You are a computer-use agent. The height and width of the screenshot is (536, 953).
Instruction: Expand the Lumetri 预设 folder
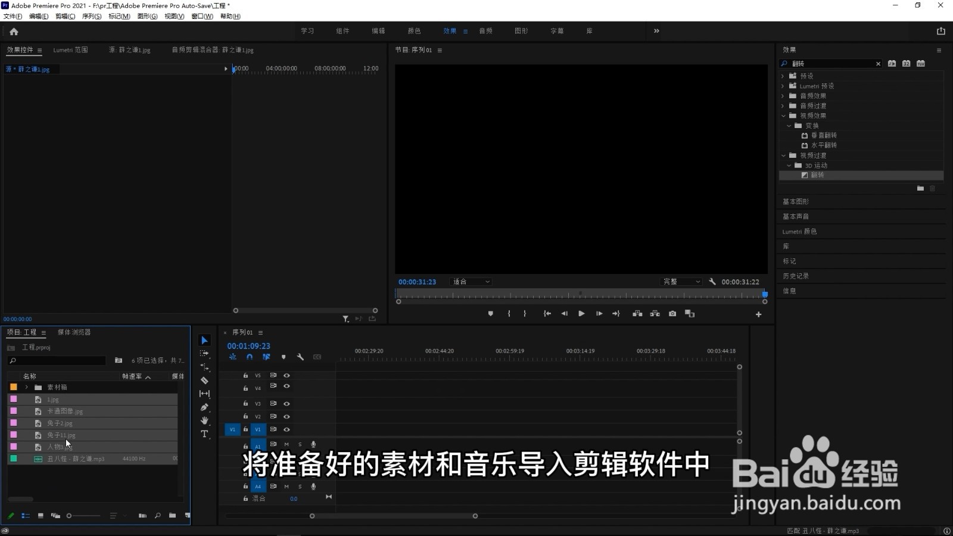[783, 86]
